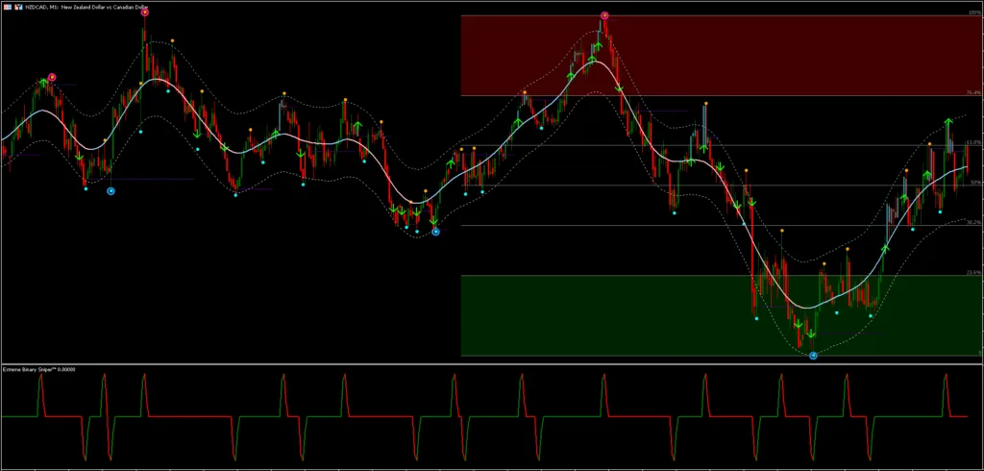Click the 76.4% Fibonacci level label

pyautogui.click(x=972, y=92)
